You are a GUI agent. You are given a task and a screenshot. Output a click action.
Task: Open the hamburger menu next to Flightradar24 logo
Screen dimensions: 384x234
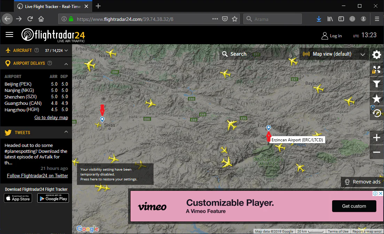coord(9,34)
